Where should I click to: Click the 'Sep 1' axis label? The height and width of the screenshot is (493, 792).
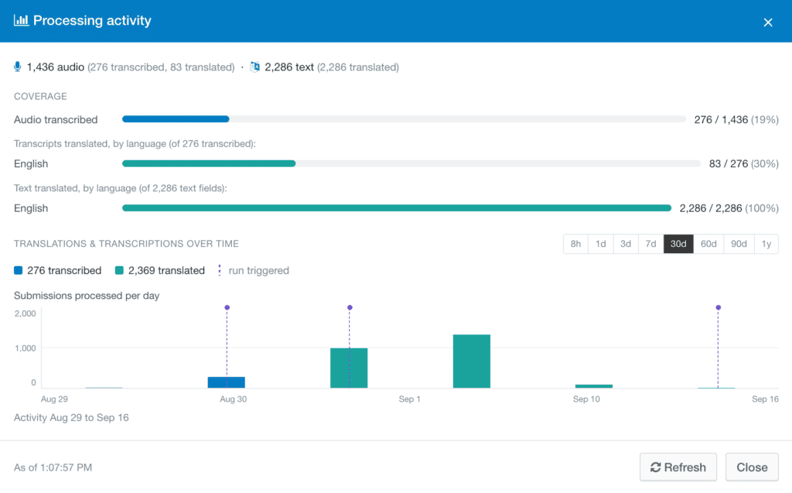(x=410, y=399)
